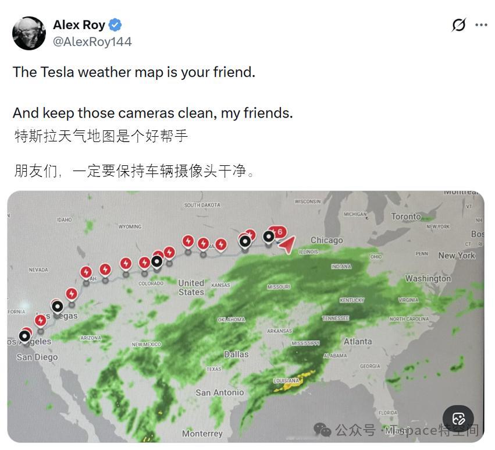Image resolution: width=495 pixels, height=450 pixels.
Task: Open the @AlexRoy144 handle link
Action: coord(92,42)
